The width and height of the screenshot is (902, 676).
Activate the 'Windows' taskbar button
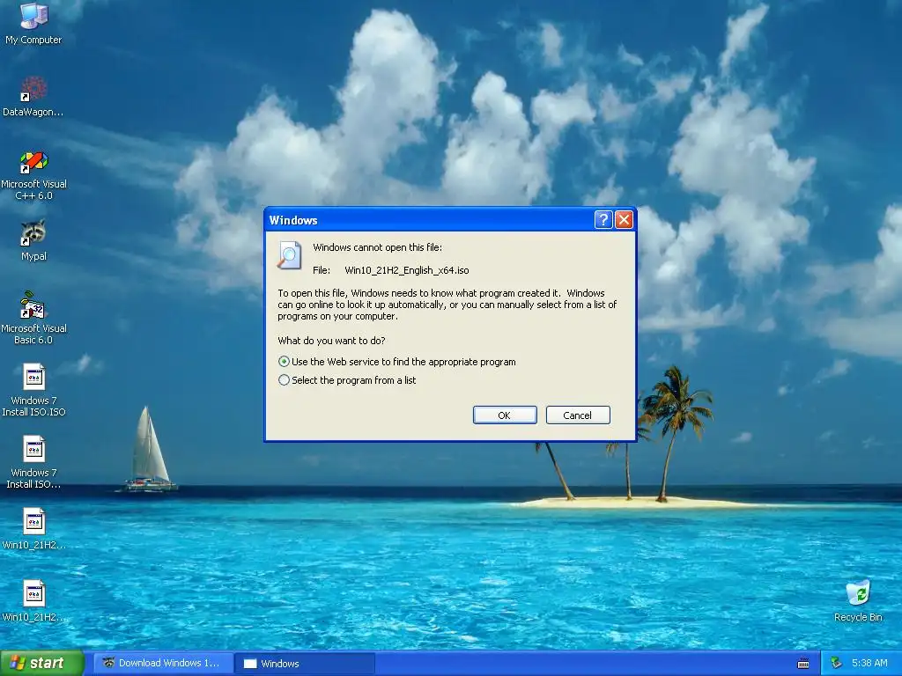click(x=305, y=664)
